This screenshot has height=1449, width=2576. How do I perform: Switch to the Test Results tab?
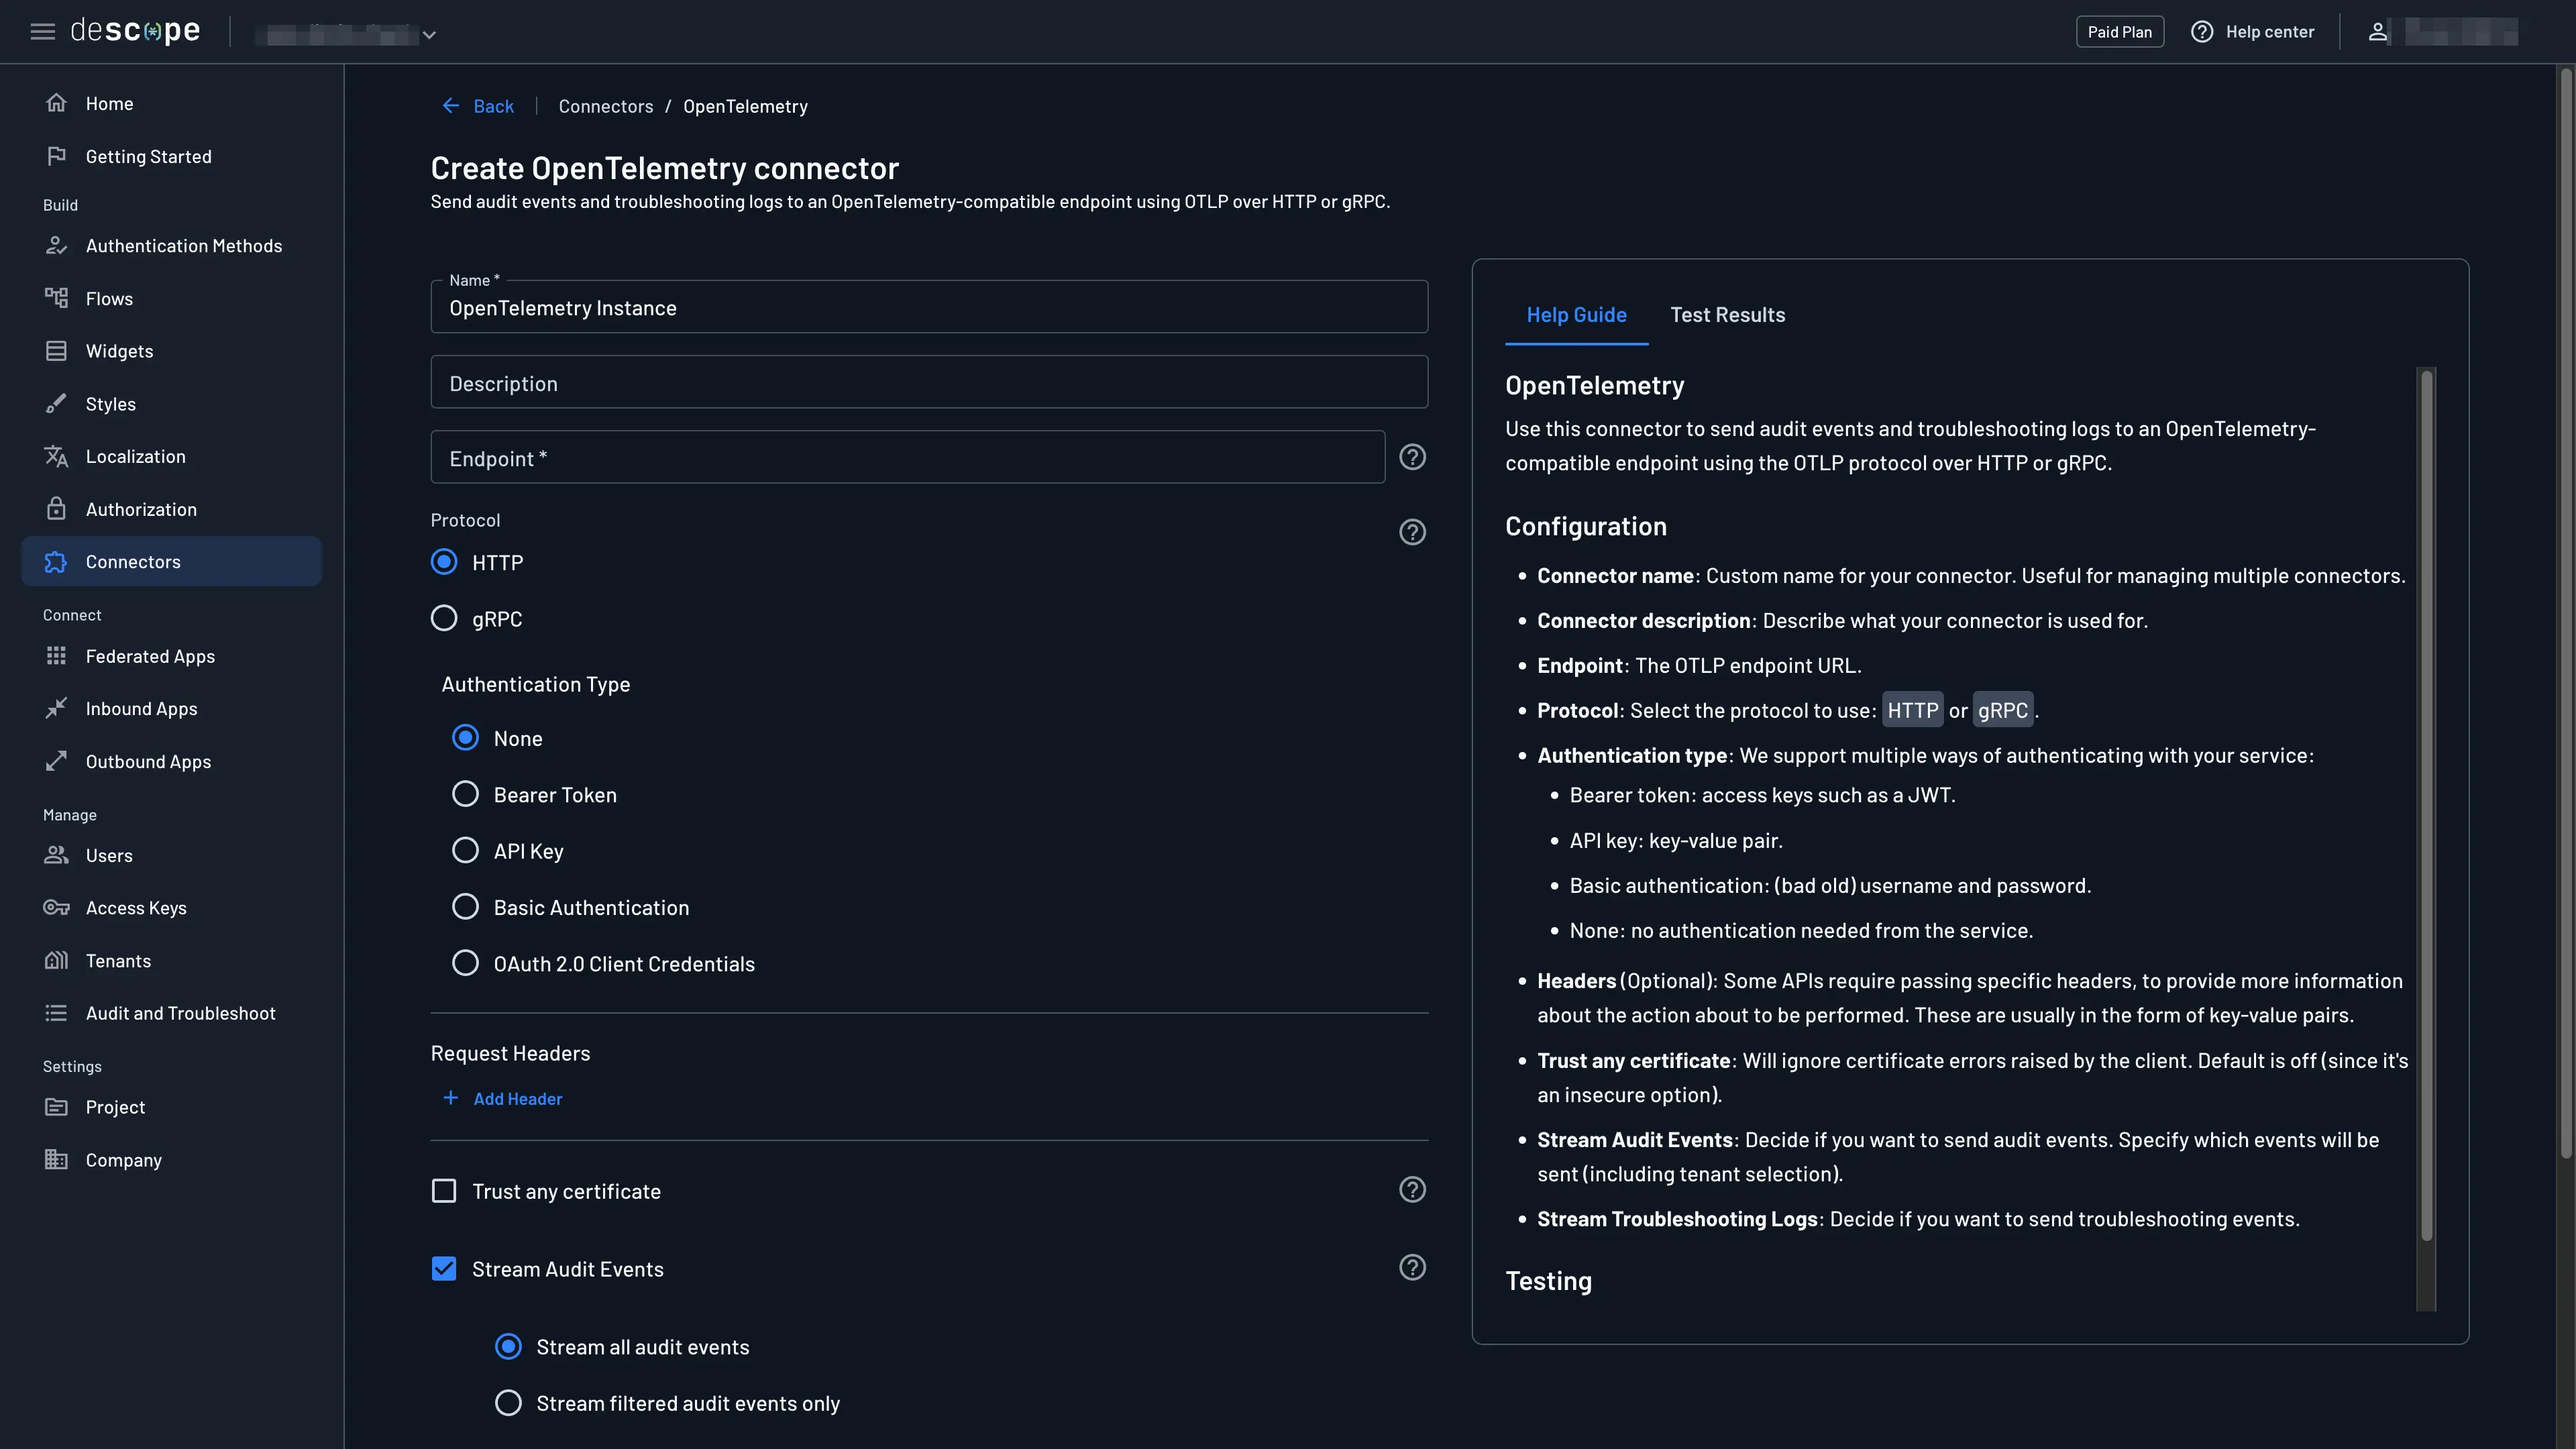(x=1727, y=315)
